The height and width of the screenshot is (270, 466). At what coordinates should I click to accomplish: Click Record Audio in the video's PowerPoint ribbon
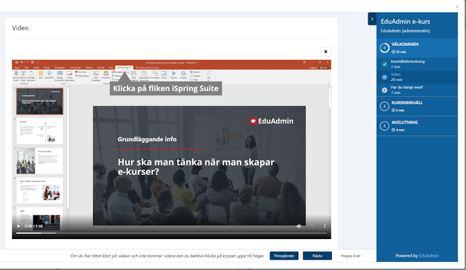click(x=16, y=76)
